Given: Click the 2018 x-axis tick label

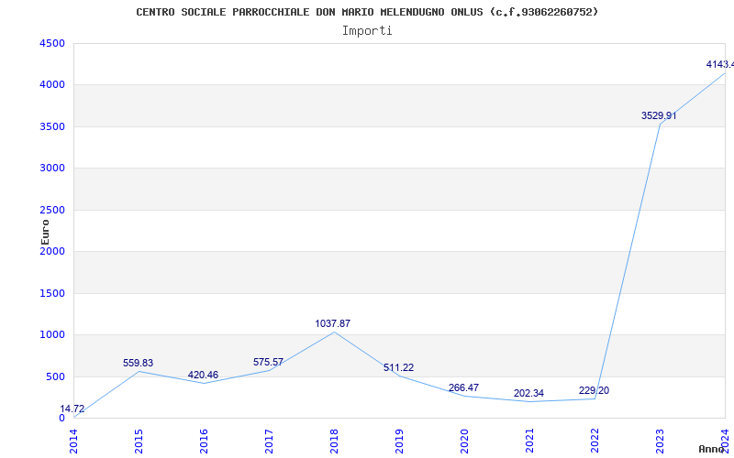Looking at the screenshot, I should [x=334, y=442].
